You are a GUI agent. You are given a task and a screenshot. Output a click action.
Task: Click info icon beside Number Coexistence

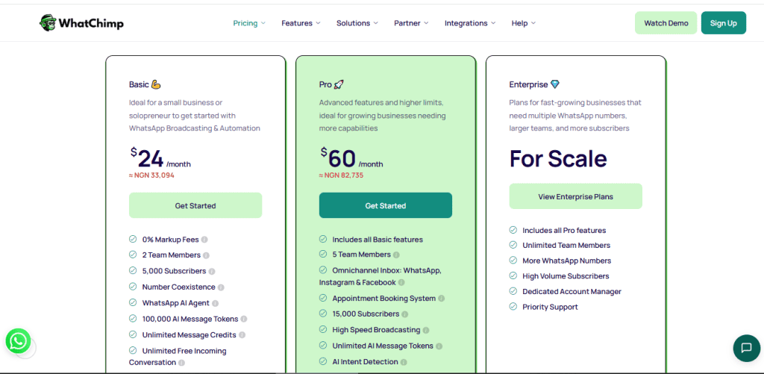click(221, 287)
